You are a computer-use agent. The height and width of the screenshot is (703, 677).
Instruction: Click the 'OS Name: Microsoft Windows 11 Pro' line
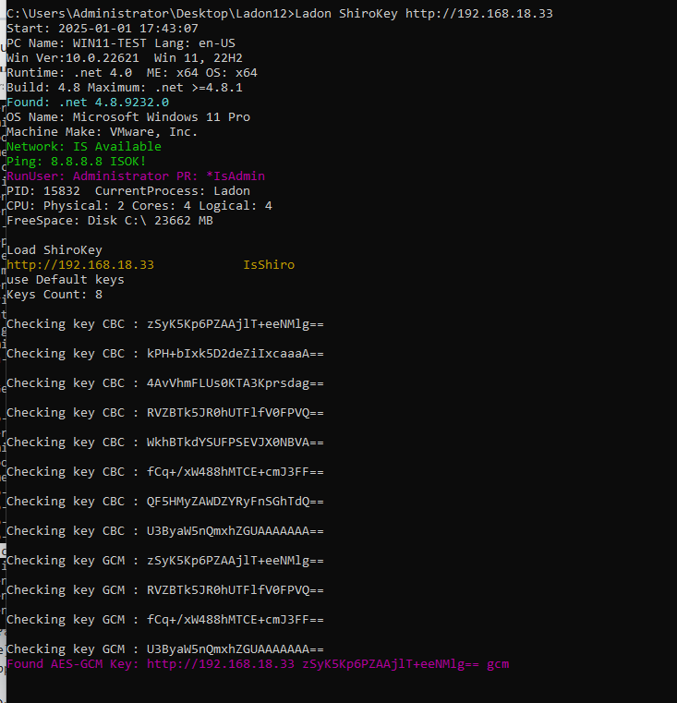[128, 117]
